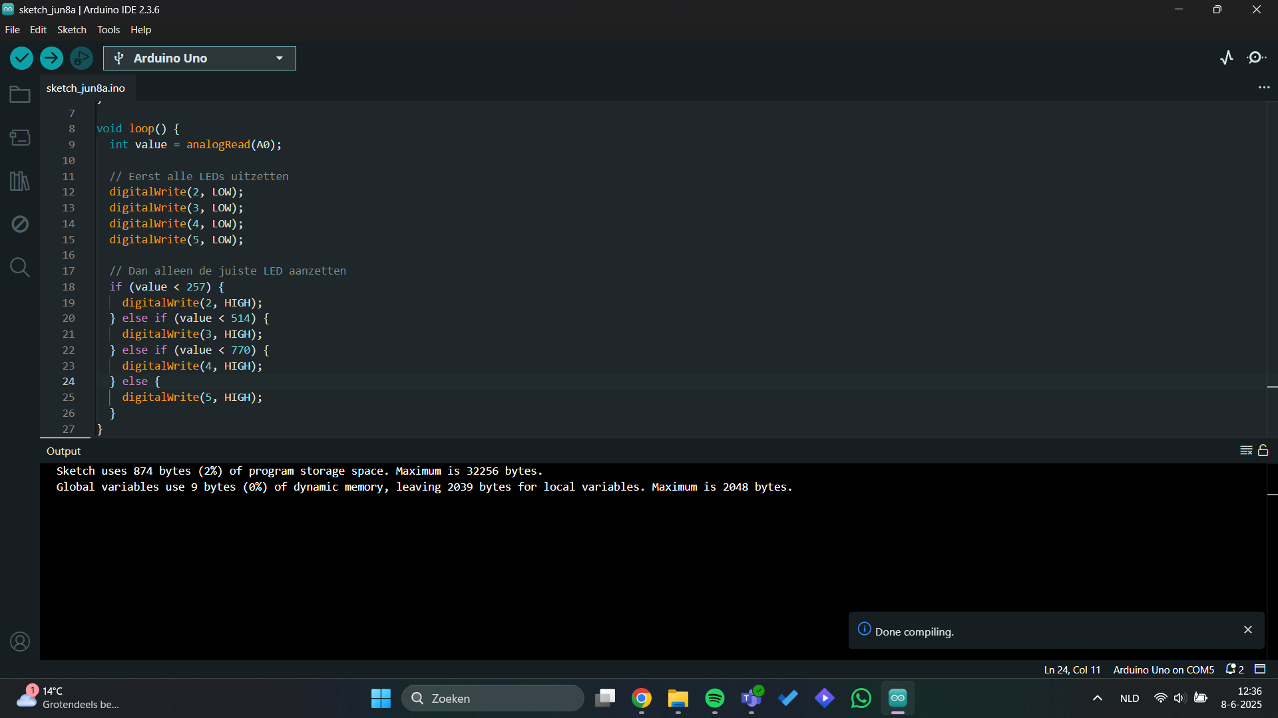Start the Debug button in toolbar
1278x718 pixels.
(x=81, y=59)
